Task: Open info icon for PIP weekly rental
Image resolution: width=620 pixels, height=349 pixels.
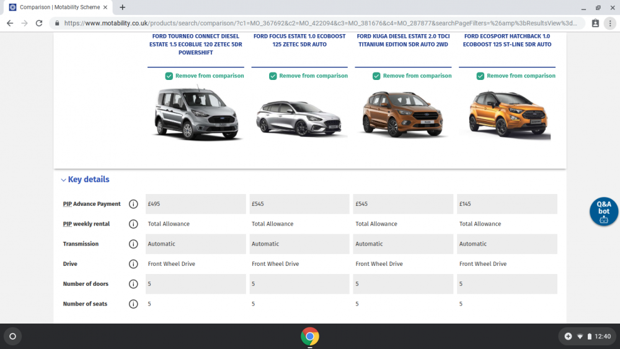Action: pos(133,224)
